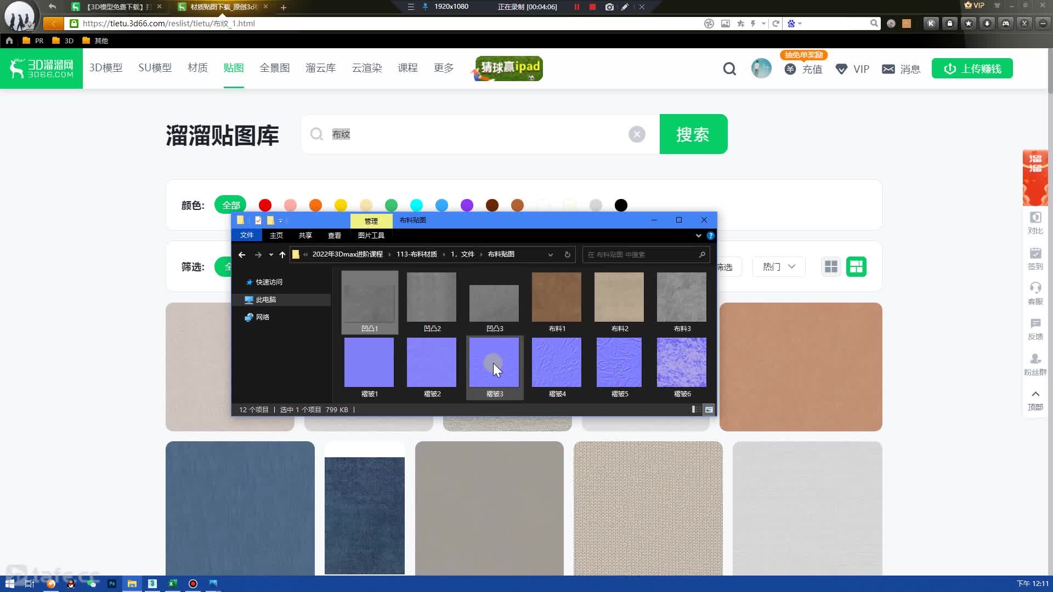The image size is (1053, 592).
Task: Switch to large waterfall grid view
Action: (856, 266)
